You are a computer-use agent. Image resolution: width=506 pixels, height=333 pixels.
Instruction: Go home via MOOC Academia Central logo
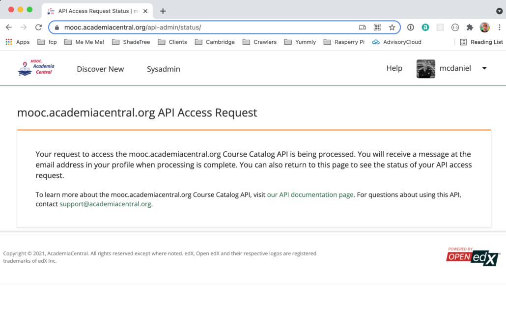coord(36,68)
